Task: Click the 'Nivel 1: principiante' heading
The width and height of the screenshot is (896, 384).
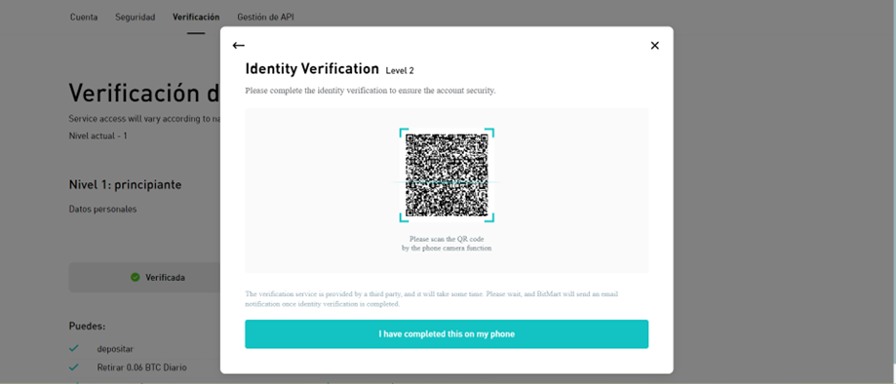Action: coord(125,184)
